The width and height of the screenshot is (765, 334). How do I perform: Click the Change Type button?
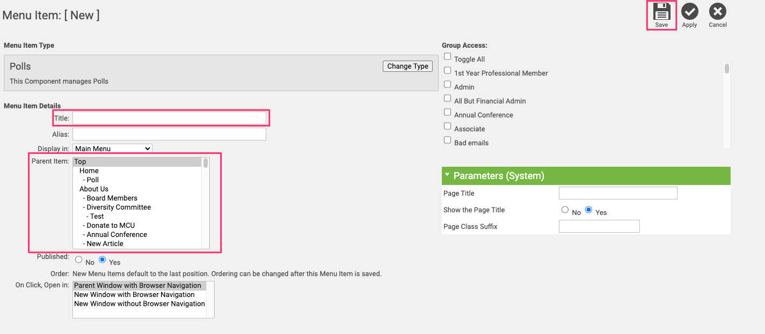pos(407,66)
